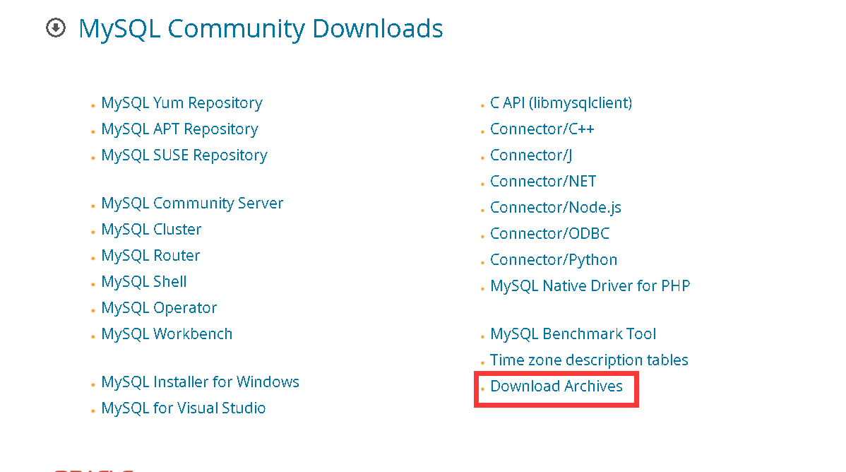Screen dimensions: 846x472
Task: Click the Download Archives link
Action: click(x=556, y=386)
